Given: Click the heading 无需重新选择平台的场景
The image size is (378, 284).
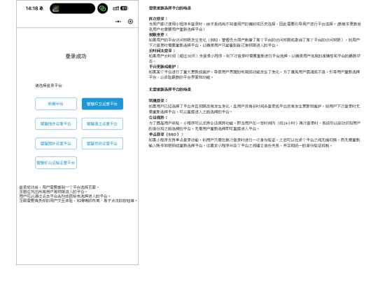Looking at the screenshot, I should 170,90.
